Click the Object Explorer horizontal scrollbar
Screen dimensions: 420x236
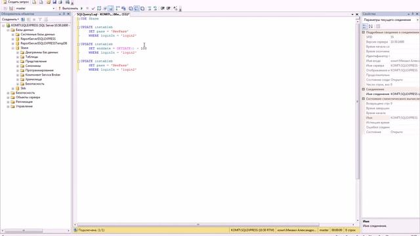click(24, 231)
